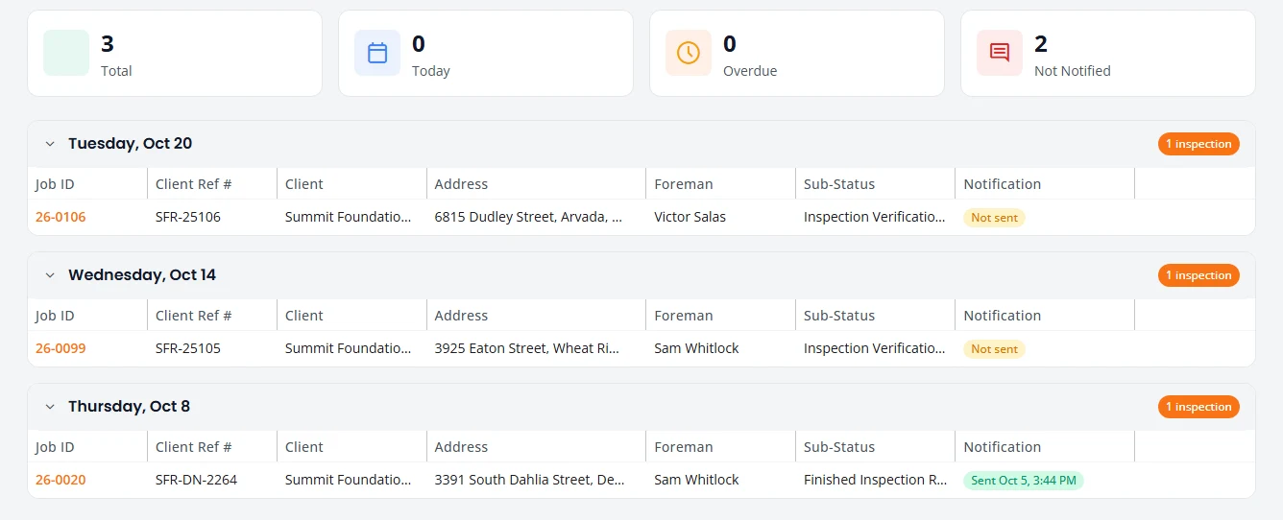
Task: Click Summit Foundation client in job 26-0020 row
Action: (349, 480)
